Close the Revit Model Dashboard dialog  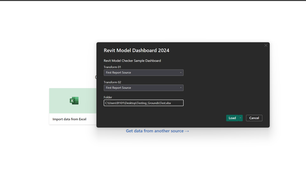tap(266, 45)
